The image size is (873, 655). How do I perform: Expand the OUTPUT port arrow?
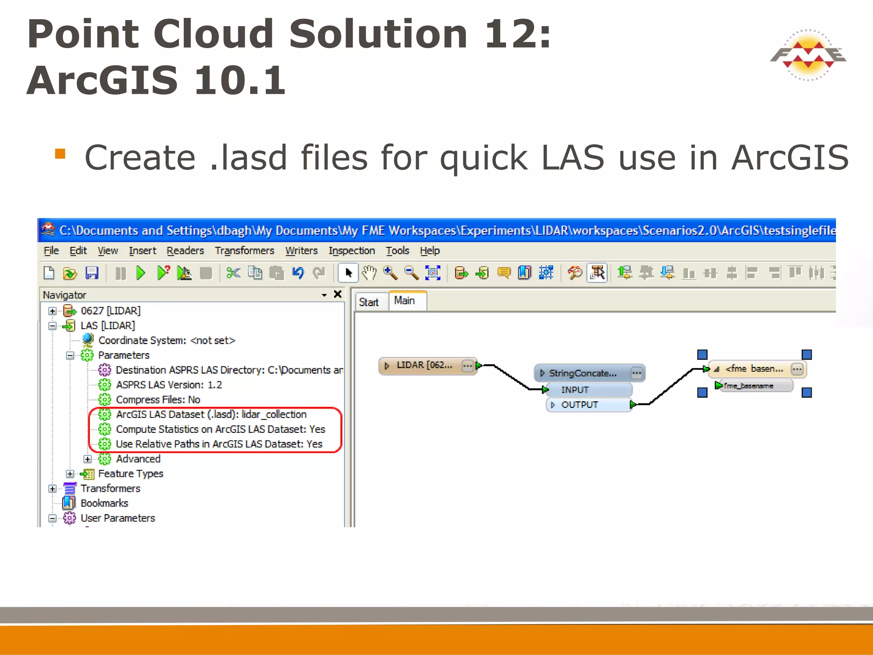click(553, 405)
